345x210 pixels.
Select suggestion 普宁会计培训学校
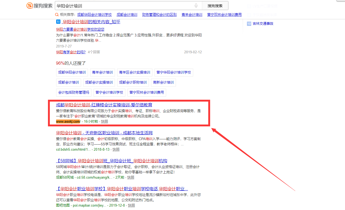(109, 92)
